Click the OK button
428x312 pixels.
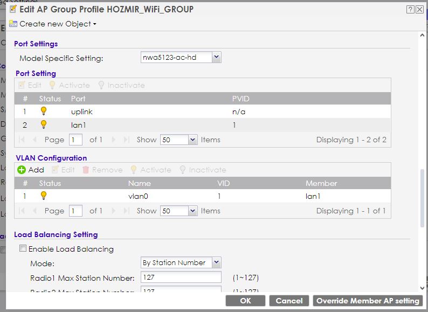[245, 301]
